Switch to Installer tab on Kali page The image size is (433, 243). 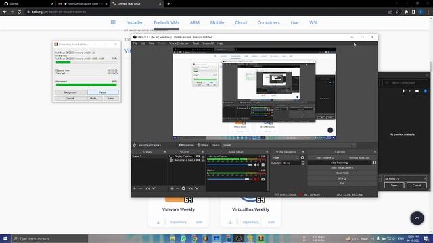(134, 22)
